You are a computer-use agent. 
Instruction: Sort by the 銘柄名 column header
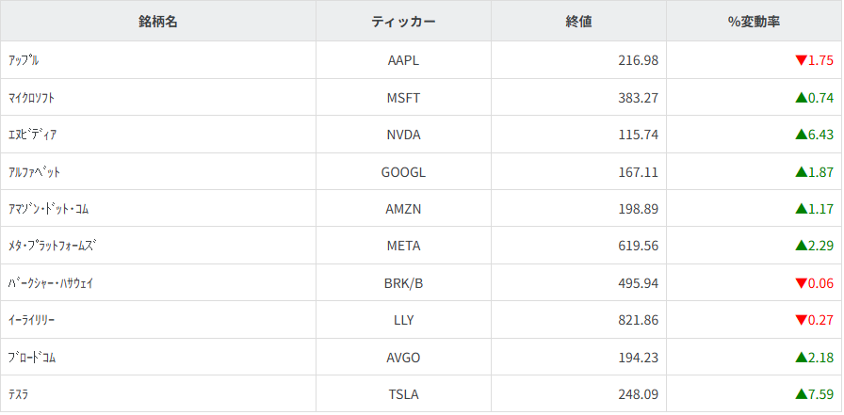[158, 22]
